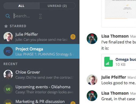Open the Omega budget file attachment
Screen dimensions: 136x104
pos(119,62)
